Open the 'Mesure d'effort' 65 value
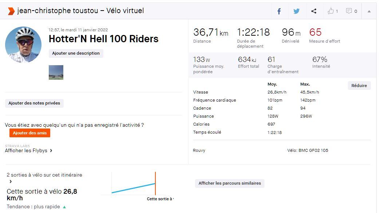Screen dimensions: 389x213 click(x=315, y=32)
